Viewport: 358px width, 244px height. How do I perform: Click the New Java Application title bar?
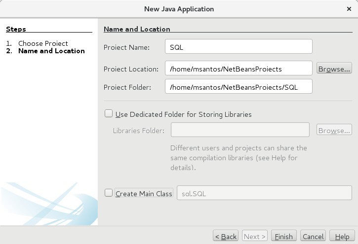[x=179, y=9]
